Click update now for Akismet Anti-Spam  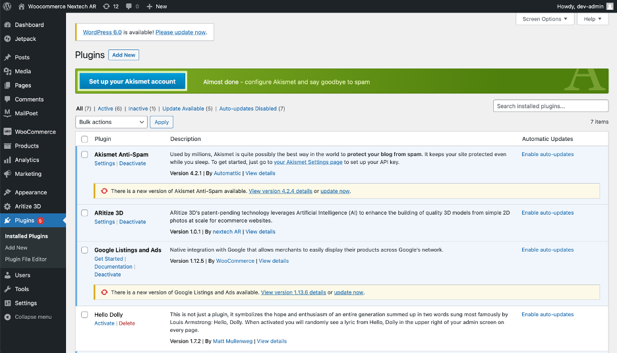pyautogui.click(x=335, y=191)
